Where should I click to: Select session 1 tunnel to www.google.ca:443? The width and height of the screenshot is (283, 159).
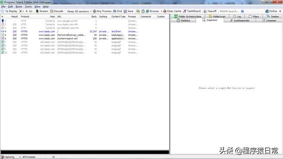point(84,21)
